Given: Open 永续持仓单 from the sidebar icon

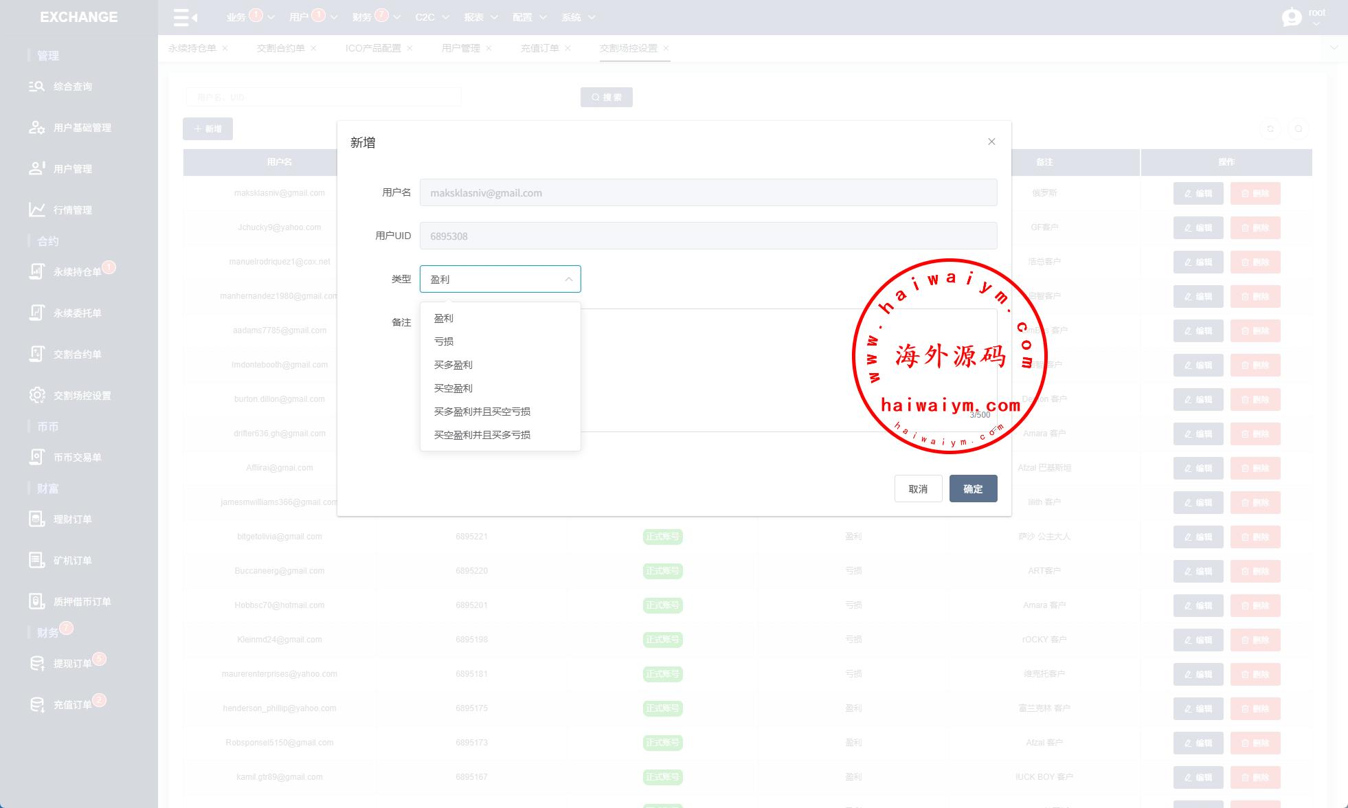Looking at the screenshot, I should [x=36, y=272].
